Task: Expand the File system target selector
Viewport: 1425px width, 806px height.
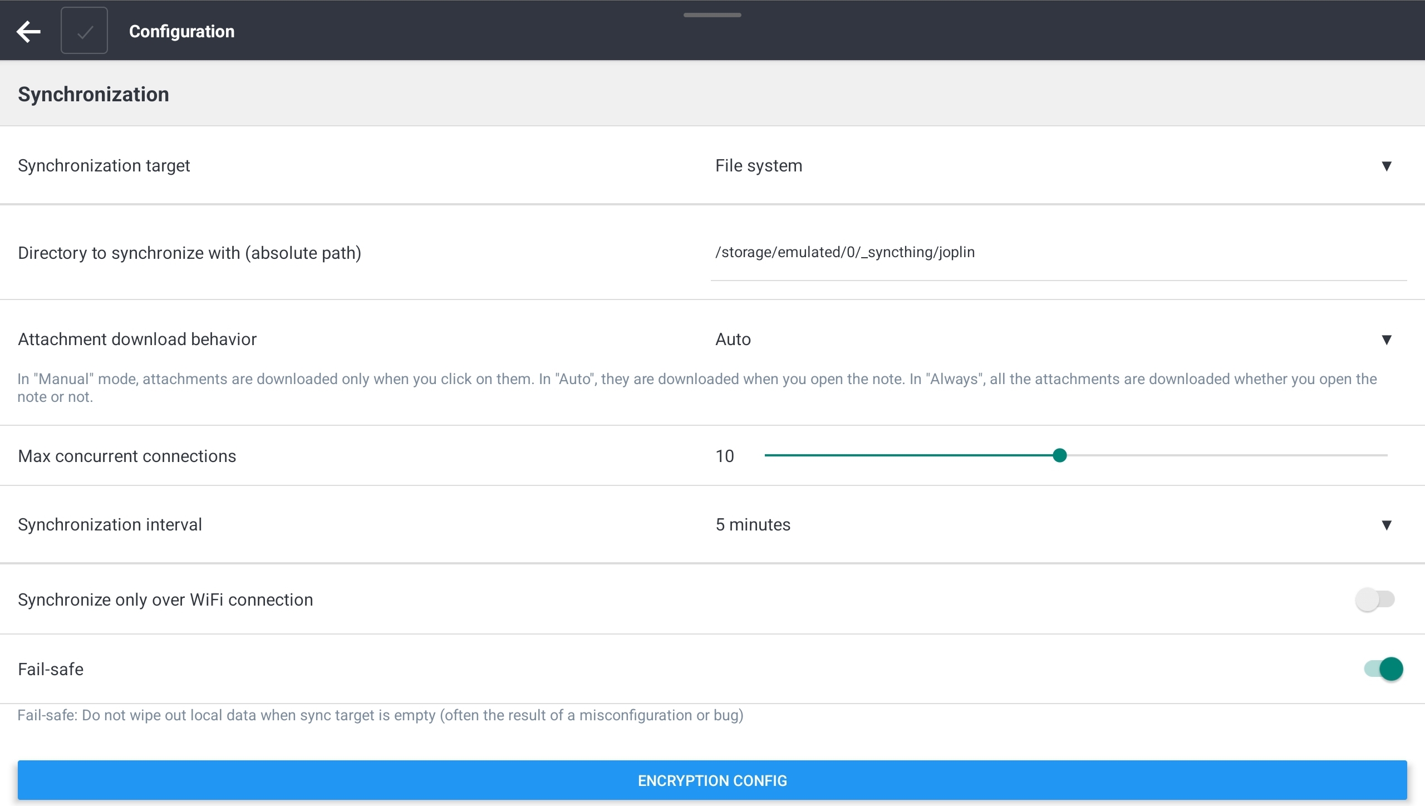Action: click(x=759, y=165)
